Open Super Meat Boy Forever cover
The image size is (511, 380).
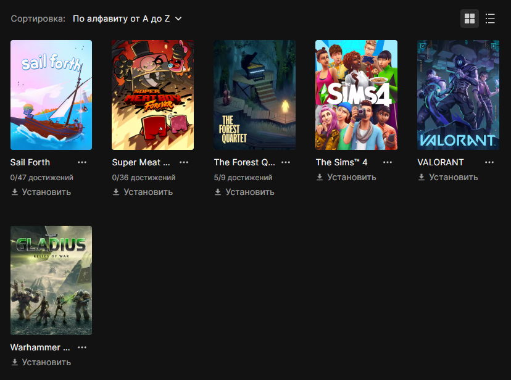tap(153, 95)
